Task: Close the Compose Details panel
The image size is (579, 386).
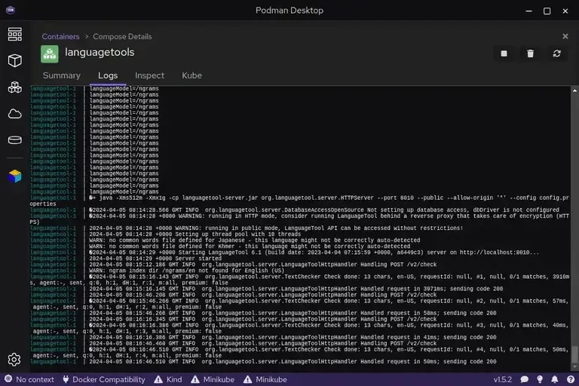Action: tap(565, 36)
